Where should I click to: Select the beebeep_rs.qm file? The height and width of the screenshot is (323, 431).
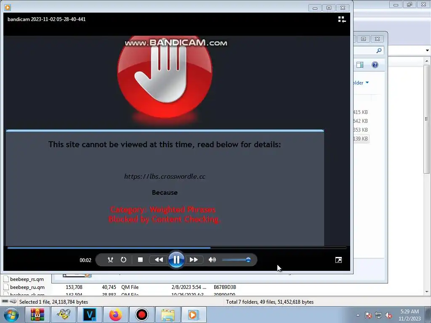27,279
